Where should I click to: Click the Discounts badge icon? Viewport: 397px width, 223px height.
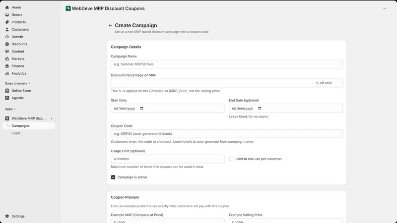click(x=7, y=44)
